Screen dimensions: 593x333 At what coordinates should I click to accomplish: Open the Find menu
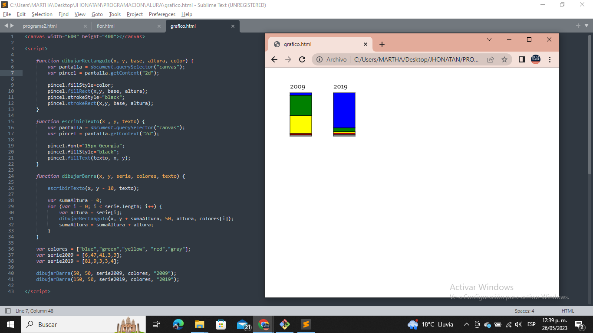click(x=64, y=14)
